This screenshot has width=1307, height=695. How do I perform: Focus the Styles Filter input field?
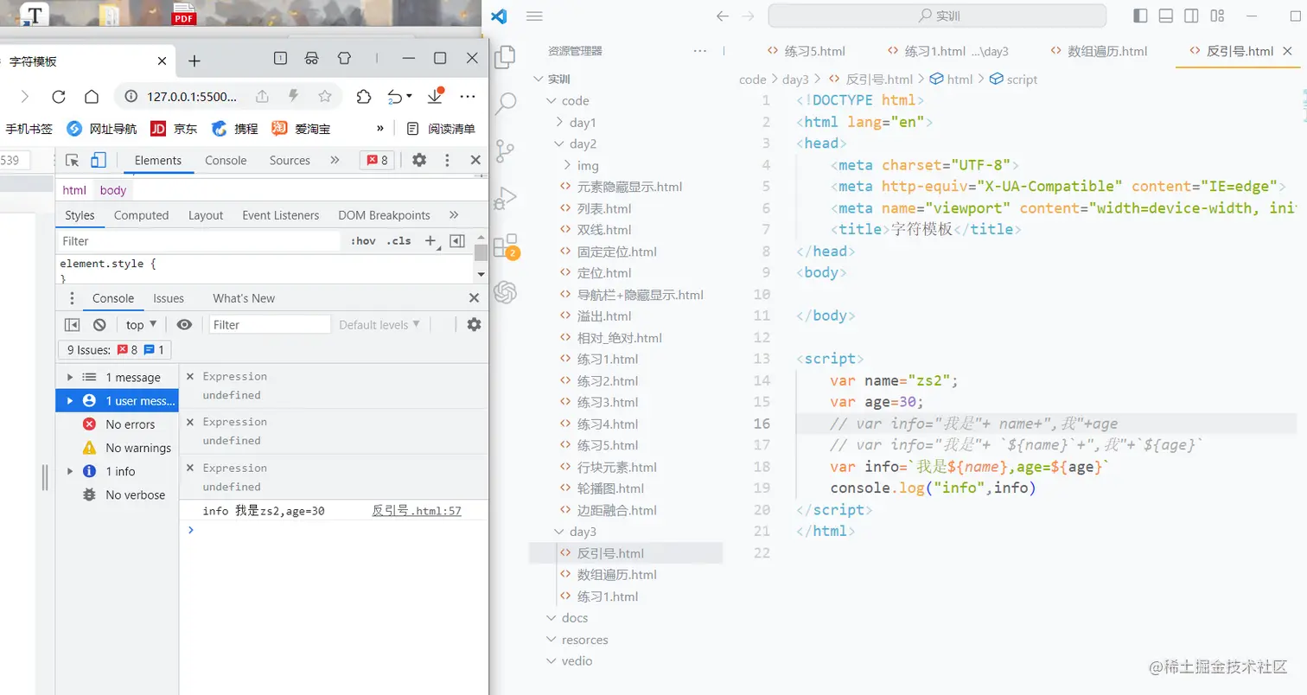(x=199, y=241)
